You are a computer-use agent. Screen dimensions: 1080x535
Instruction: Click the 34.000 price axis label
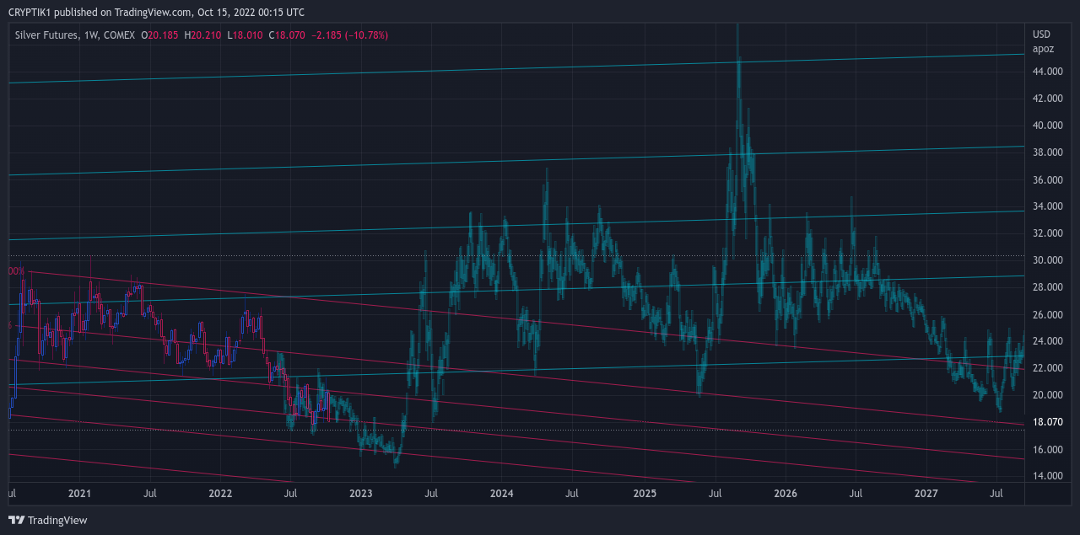(1048, 206)
